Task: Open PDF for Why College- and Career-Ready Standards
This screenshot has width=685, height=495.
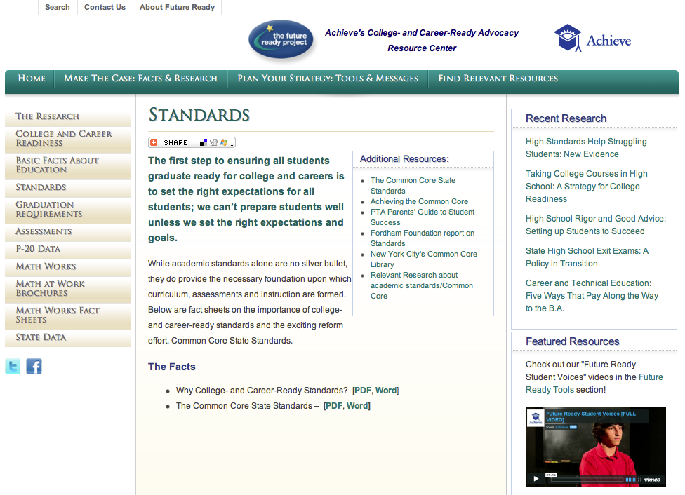Action: [361, 391]
